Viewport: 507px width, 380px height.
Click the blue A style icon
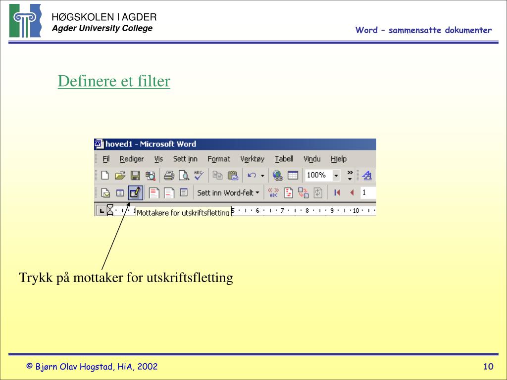coord(367,176)
